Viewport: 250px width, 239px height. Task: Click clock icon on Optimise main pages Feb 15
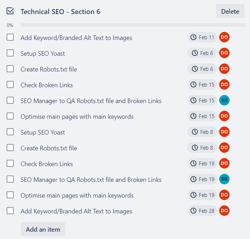click(x=193, y=116)
